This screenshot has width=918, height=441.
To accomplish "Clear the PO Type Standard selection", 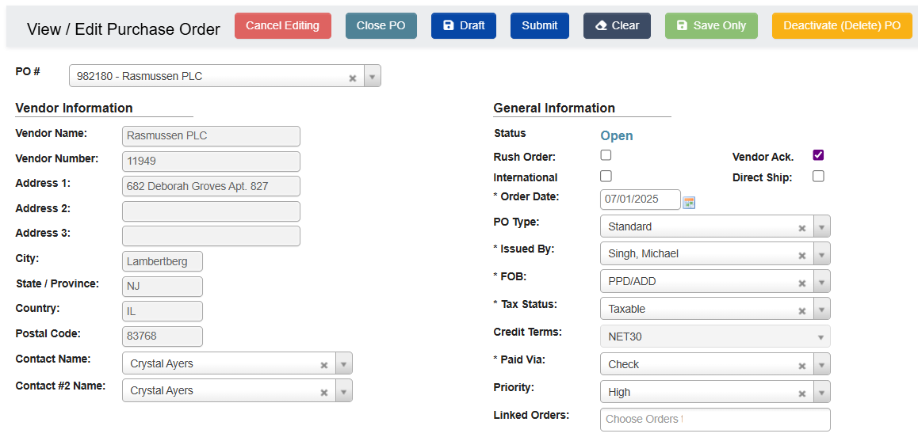I will pyautogui.click(x=802, y=228).
